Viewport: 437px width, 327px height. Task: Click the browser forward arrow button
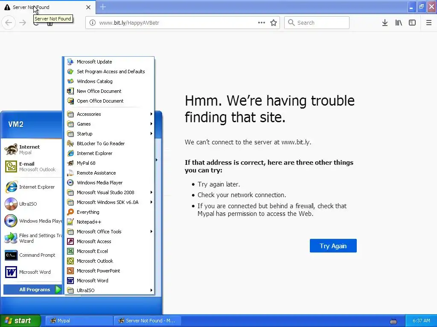point(23,23)
